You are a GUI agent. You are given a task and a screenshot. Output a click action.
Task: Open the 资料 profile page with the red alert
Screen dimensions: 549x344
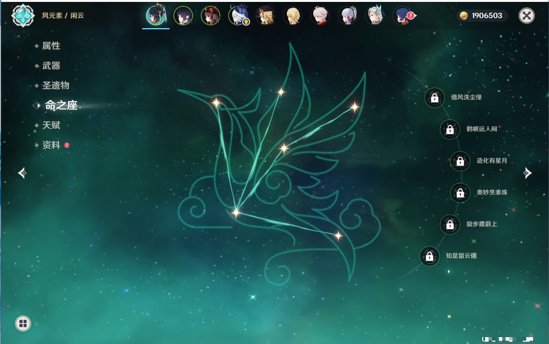click(51, 145)
